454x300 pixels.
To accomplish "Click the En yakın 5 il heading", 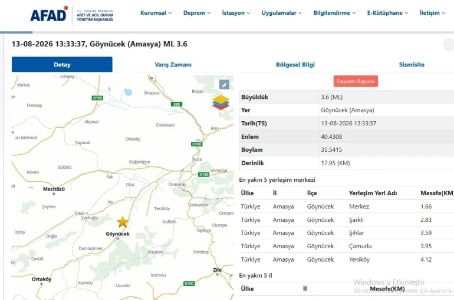I will point(255,275).
